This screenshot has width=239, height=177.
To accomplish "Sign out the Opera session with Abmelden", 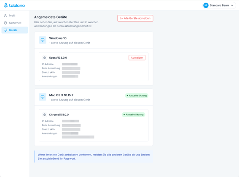I will coord(137,58).
